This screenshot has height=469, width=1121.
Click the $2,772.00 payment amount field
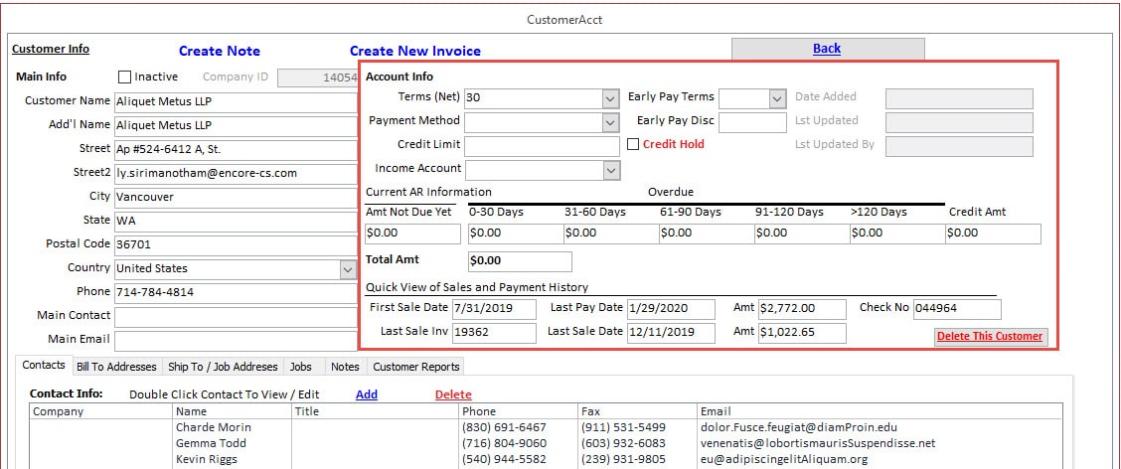pos(802,309)
